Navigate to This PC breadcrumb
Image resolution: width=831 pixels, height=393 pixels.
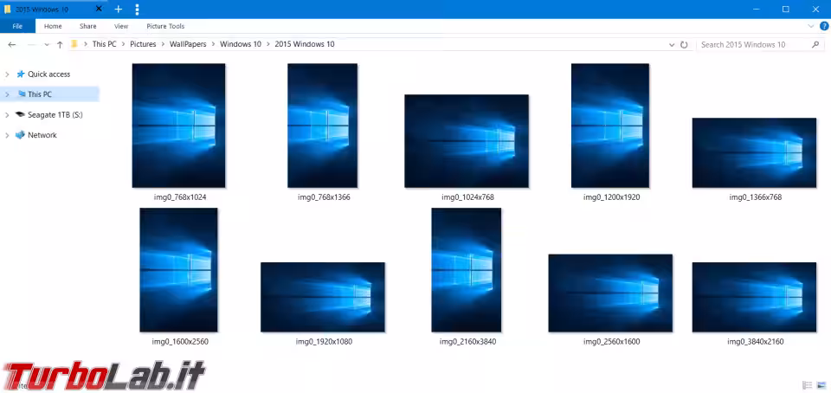point(104,44)
